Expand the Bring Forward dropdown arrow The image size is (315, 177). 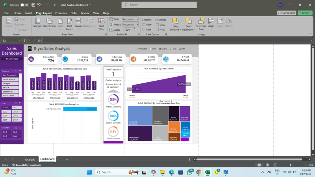click(180, 29)
